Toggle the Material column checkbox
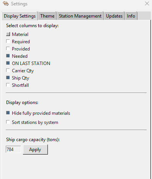 8,34
